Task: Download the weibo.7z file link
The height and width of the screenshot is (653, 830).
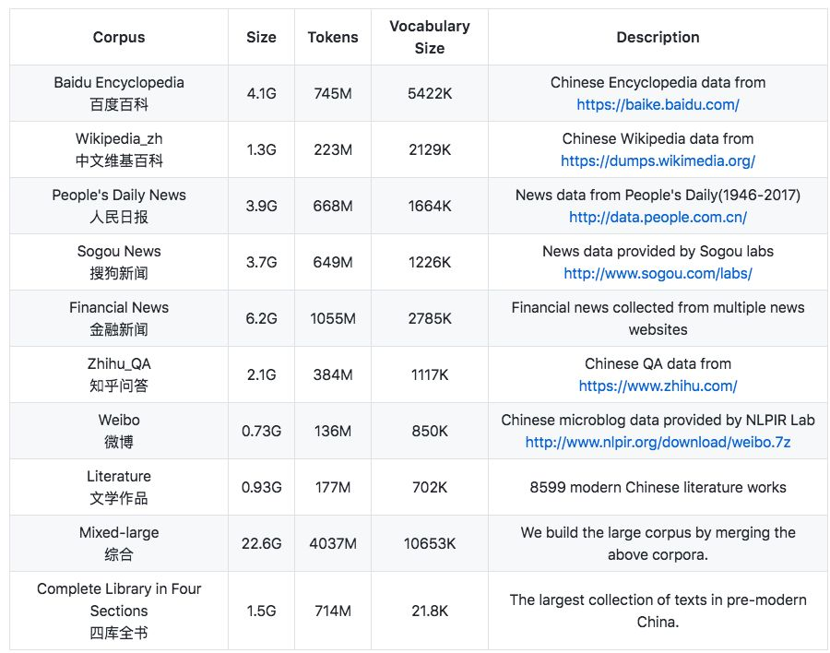Action: click(658, 441)
